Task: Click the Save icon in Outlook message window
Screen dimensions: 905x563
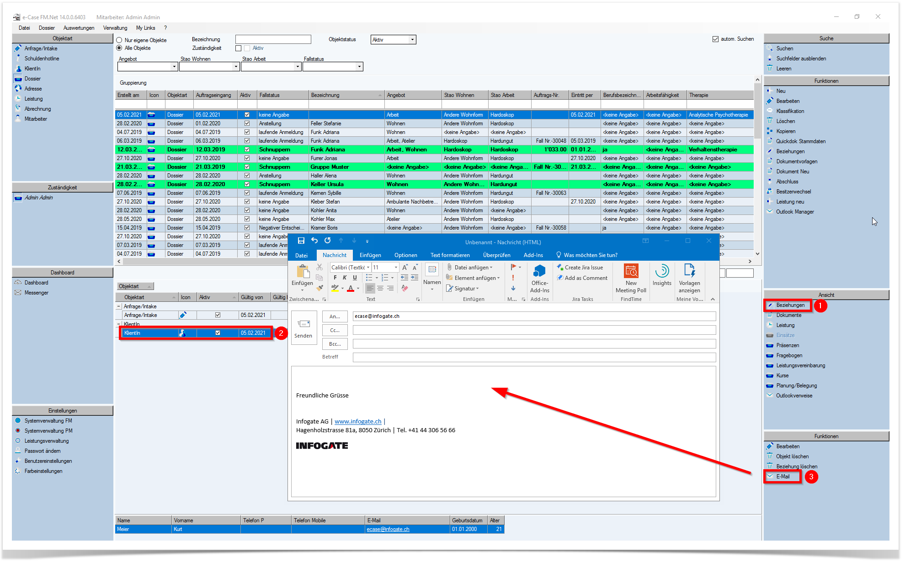Action: 301,241
